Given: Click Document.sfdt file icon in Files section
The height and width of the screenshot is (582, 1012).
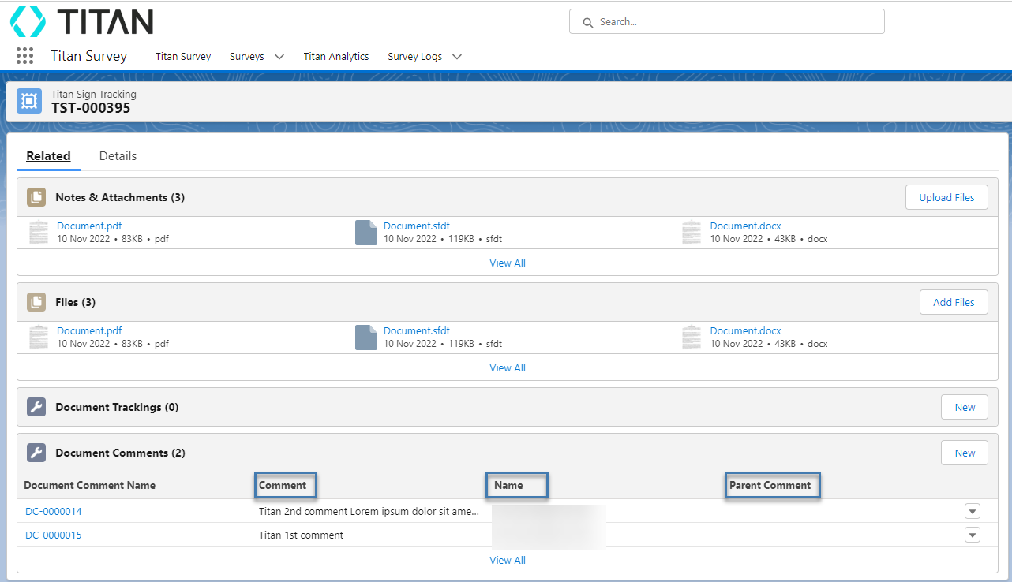Looking at the screenshot, I should tap(366, 338).
